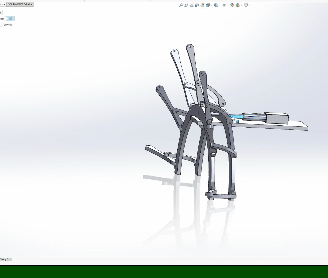
Task: Click the Edit Appearance icon
Action: pos(232,5)
